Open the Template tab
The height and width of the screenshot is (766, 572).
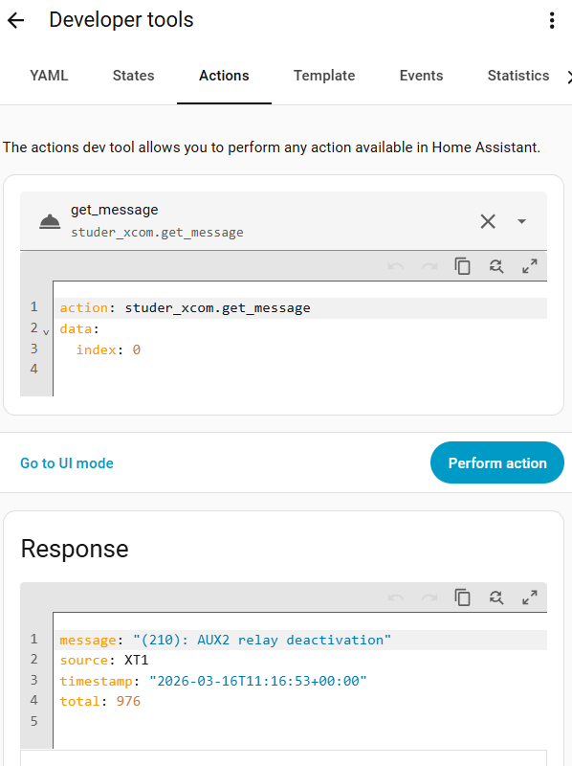[x=324, y=76]
